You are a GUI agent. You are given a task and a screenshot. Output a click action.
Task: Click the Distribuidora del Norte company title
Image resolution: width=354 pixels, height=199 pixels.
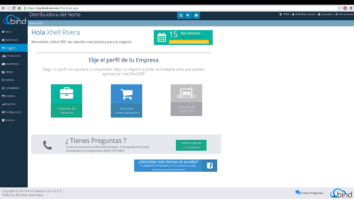pyautogui.click(x=55, y=15)
